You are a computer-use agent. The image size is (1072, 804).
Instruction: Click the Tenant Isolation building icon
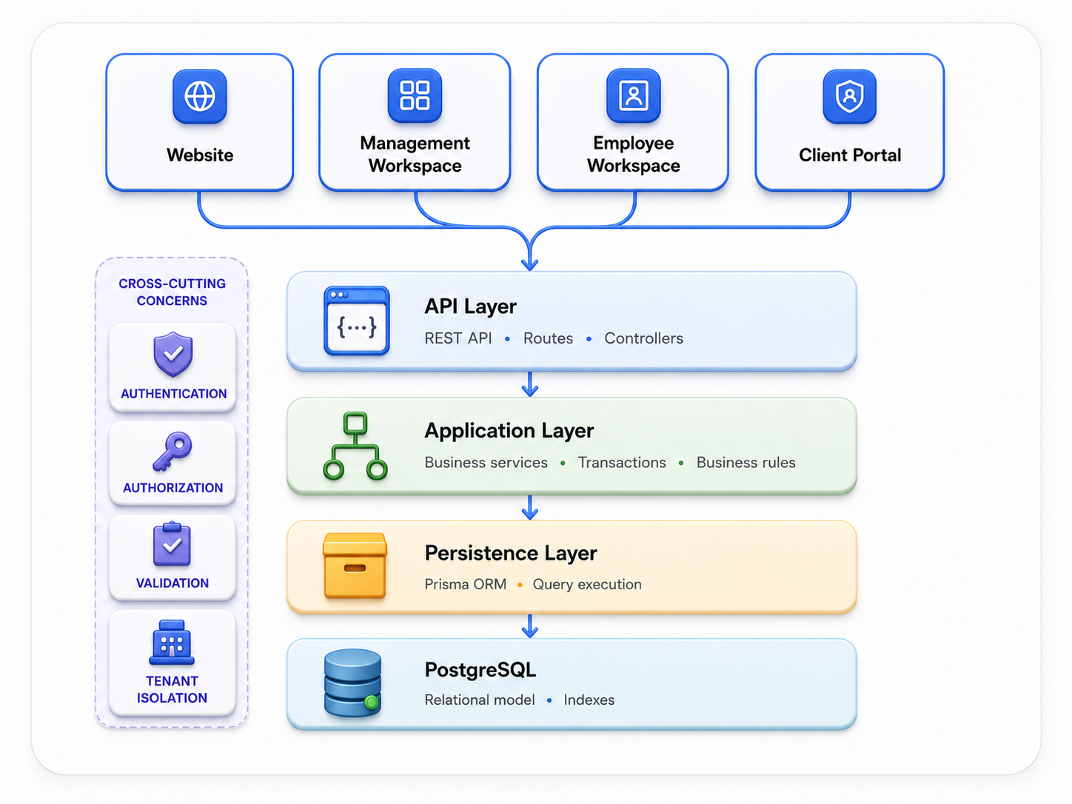click(x=172, y=642)
